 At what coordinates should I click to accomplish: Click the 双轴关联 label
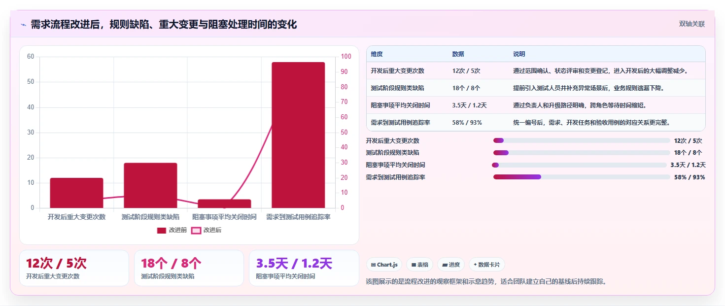tap(691, 24)
